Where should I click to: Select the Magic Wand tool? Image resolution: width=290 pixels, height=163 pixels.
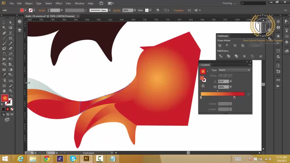4,28
